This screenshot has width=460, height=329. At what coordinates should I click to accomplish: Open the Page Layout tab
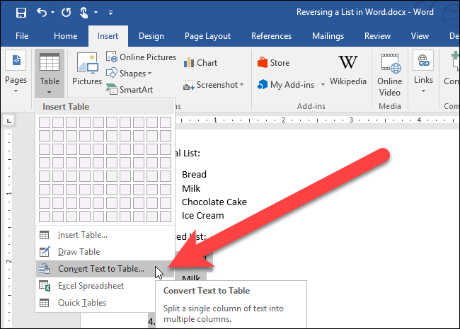[x=207, y=36]
